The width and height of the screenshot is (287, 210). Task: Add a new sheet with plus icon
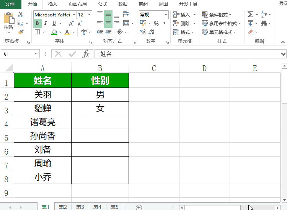[x=139, y=207]
